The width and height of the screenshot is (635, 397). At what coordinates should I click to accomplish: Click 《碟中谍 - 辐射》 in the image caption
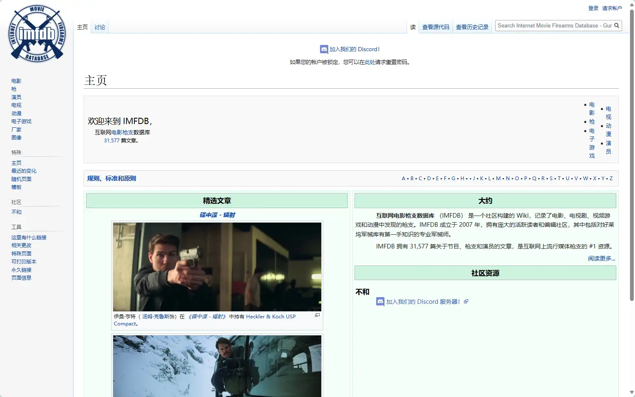pyautogui.click(x=207, y=317)
